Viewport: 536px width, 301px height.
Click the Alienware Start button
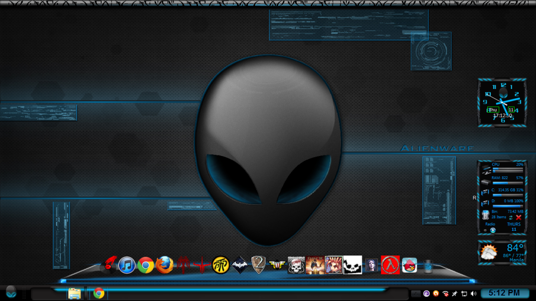pos(11,293)
